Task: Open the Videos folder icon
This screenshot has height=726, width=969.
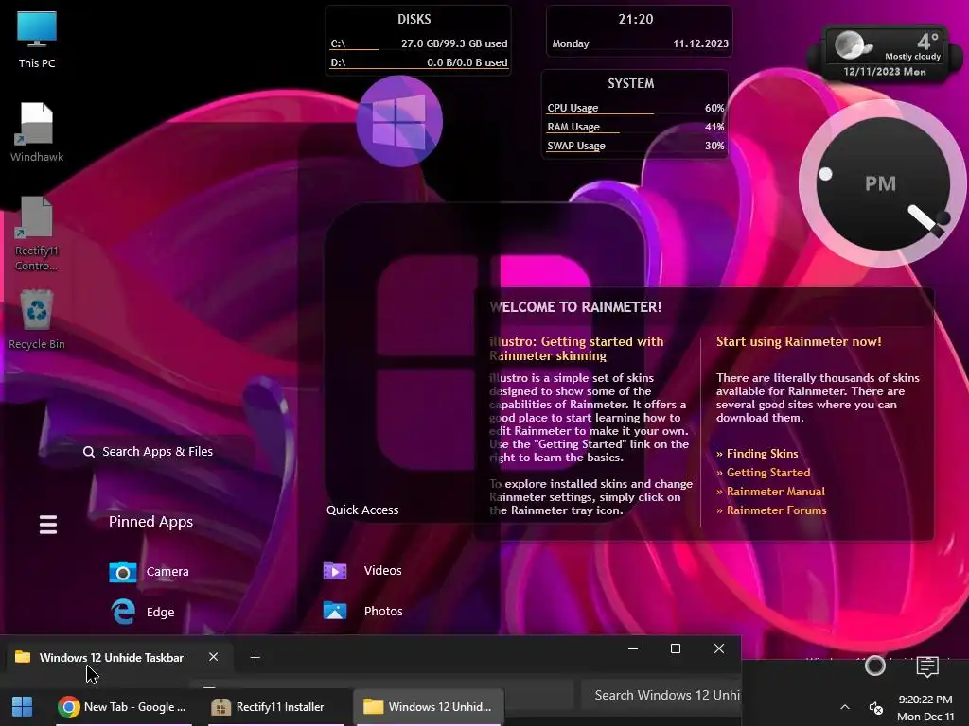Action: pos(335,570)
